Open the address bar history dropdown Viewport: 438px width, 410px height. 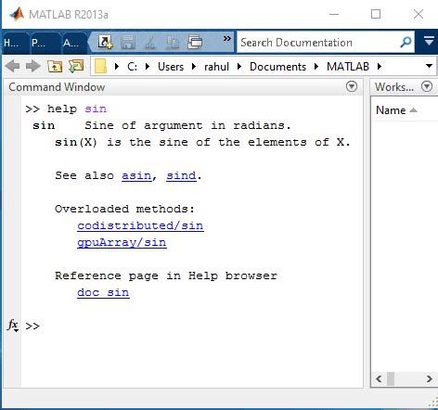point(429,66)
